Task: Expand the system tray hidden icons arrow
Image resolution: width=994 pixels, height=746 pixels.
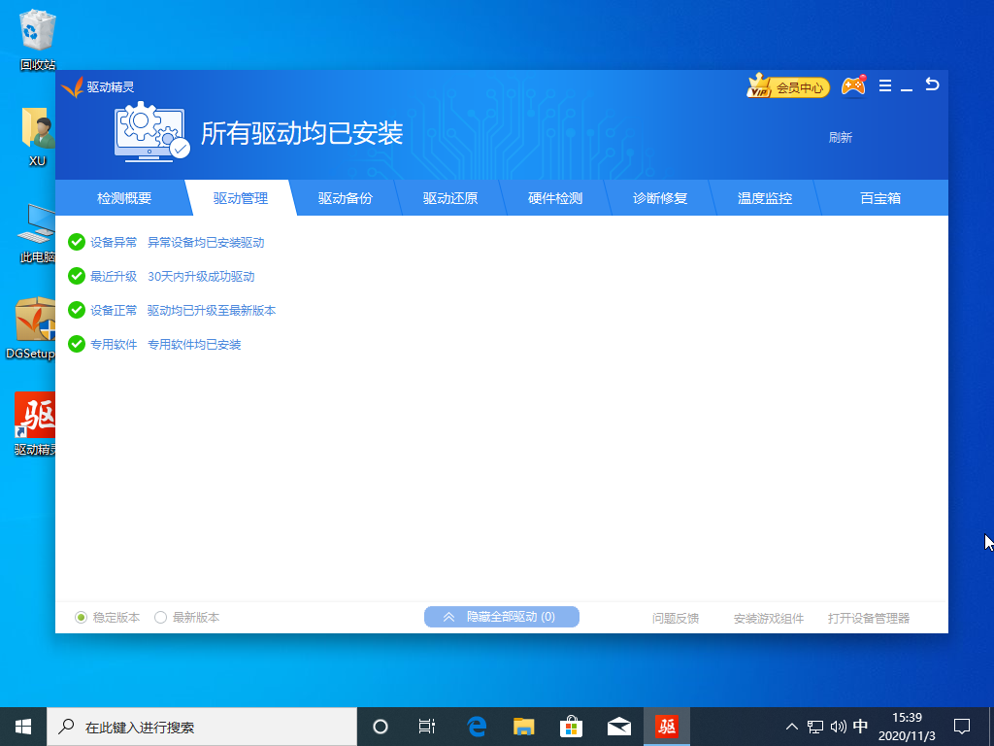Action: pyautogui.click(x=792, y=726)
